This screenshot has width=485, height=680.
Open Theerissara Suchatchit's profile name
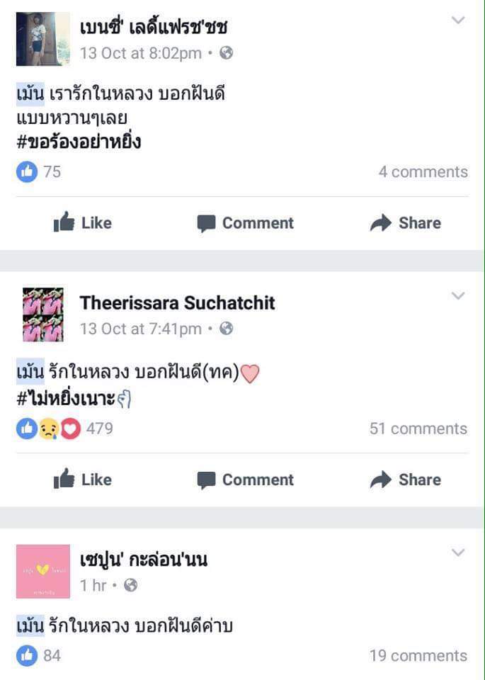click(x=177, y=302)
